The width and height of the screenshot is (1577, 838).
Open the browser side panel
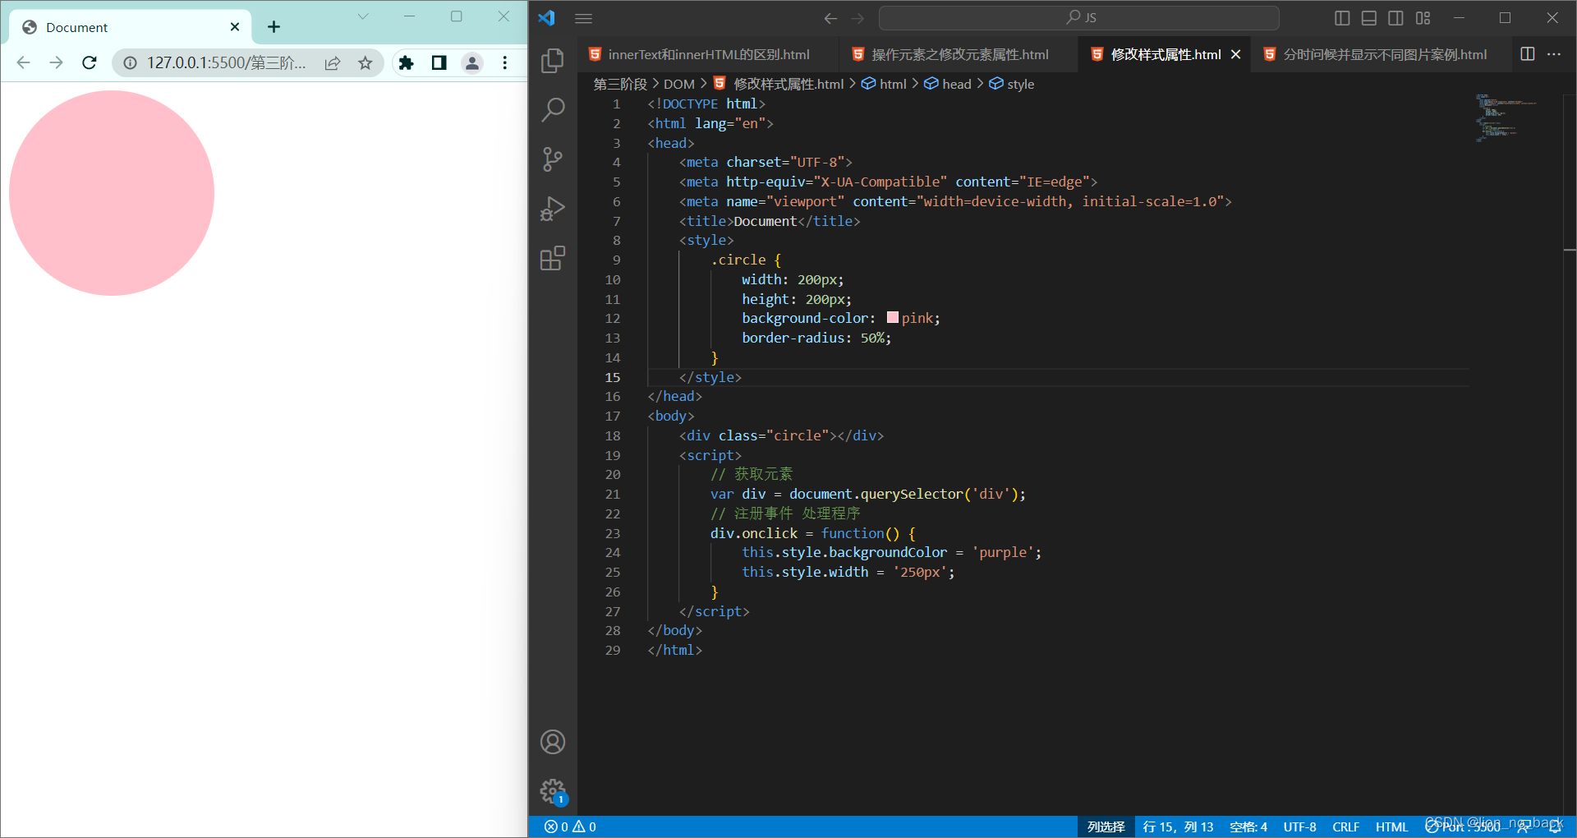tap(439, 62)
